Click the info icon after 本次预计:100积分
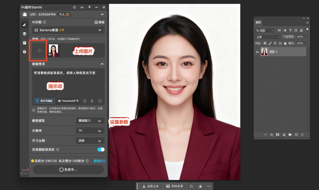 [87, 161]
